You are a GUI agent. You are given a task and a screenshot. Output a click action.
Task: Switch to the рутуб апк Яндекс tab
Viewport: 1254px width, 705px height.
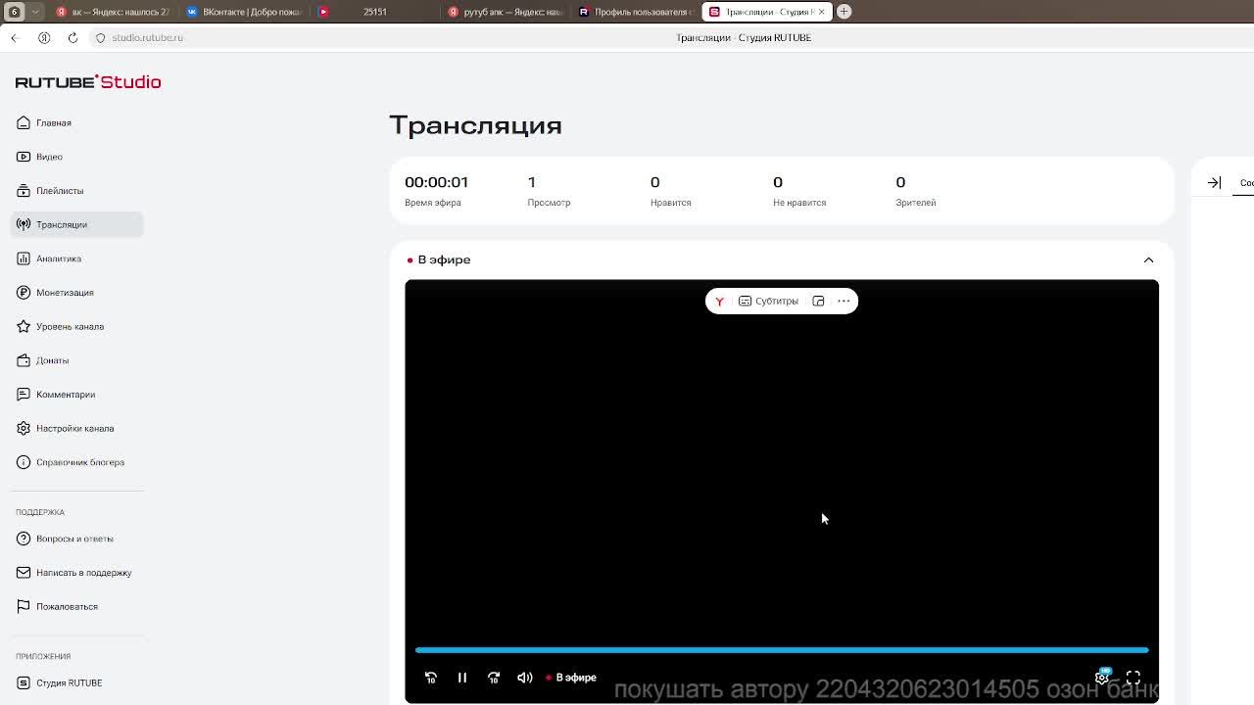506,12
